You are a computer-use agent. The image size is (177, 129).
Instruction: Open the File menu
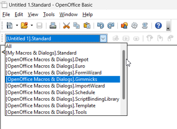click(x=6, y=14)
